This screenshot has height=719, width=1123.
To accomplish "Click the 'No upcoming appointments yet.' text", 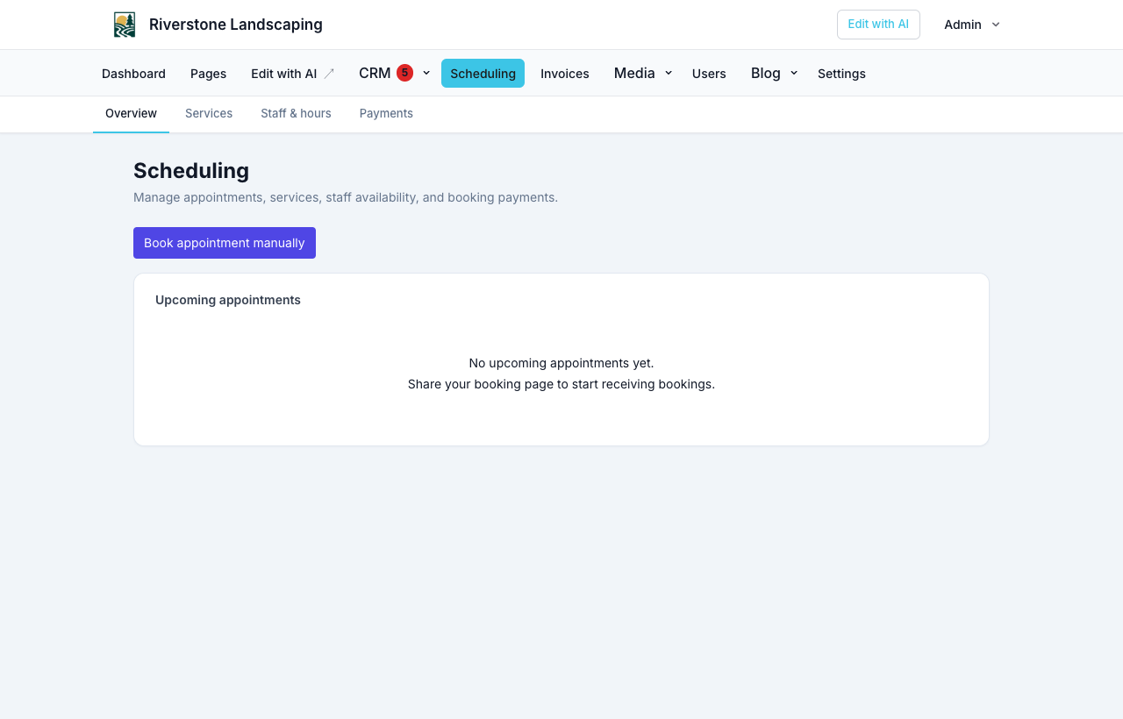I will coord(561,363).
